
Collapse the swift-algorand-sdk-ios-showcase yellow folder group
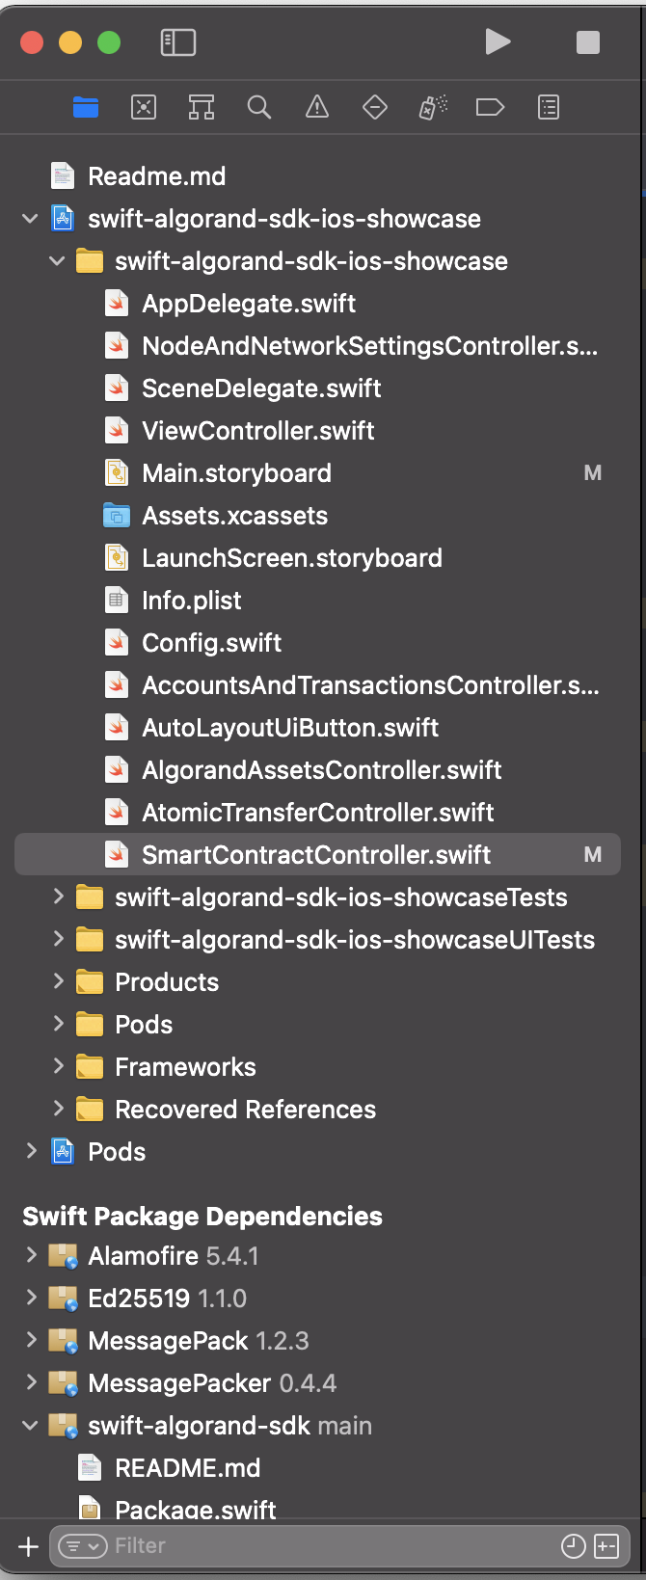pos(58,261)
